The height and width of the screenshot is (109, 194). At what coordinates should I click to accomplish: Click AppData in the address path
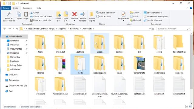pos(62,29)
